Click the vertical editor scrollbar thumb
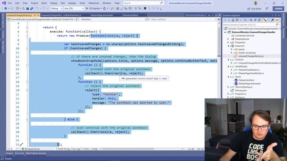 click(x=219, y=41)
